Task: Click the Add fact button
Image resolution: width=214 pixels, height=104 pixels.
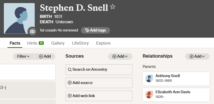Action: 45,56
